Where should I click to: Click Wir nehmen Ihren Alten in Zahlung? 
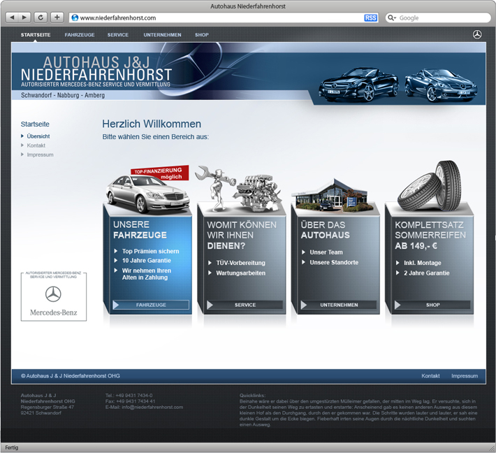[x=147, y=274]
